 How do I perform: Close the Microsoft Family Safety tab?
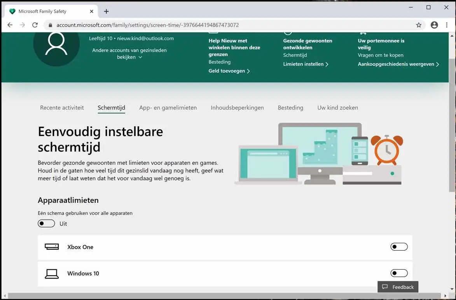tap(91, 11)
